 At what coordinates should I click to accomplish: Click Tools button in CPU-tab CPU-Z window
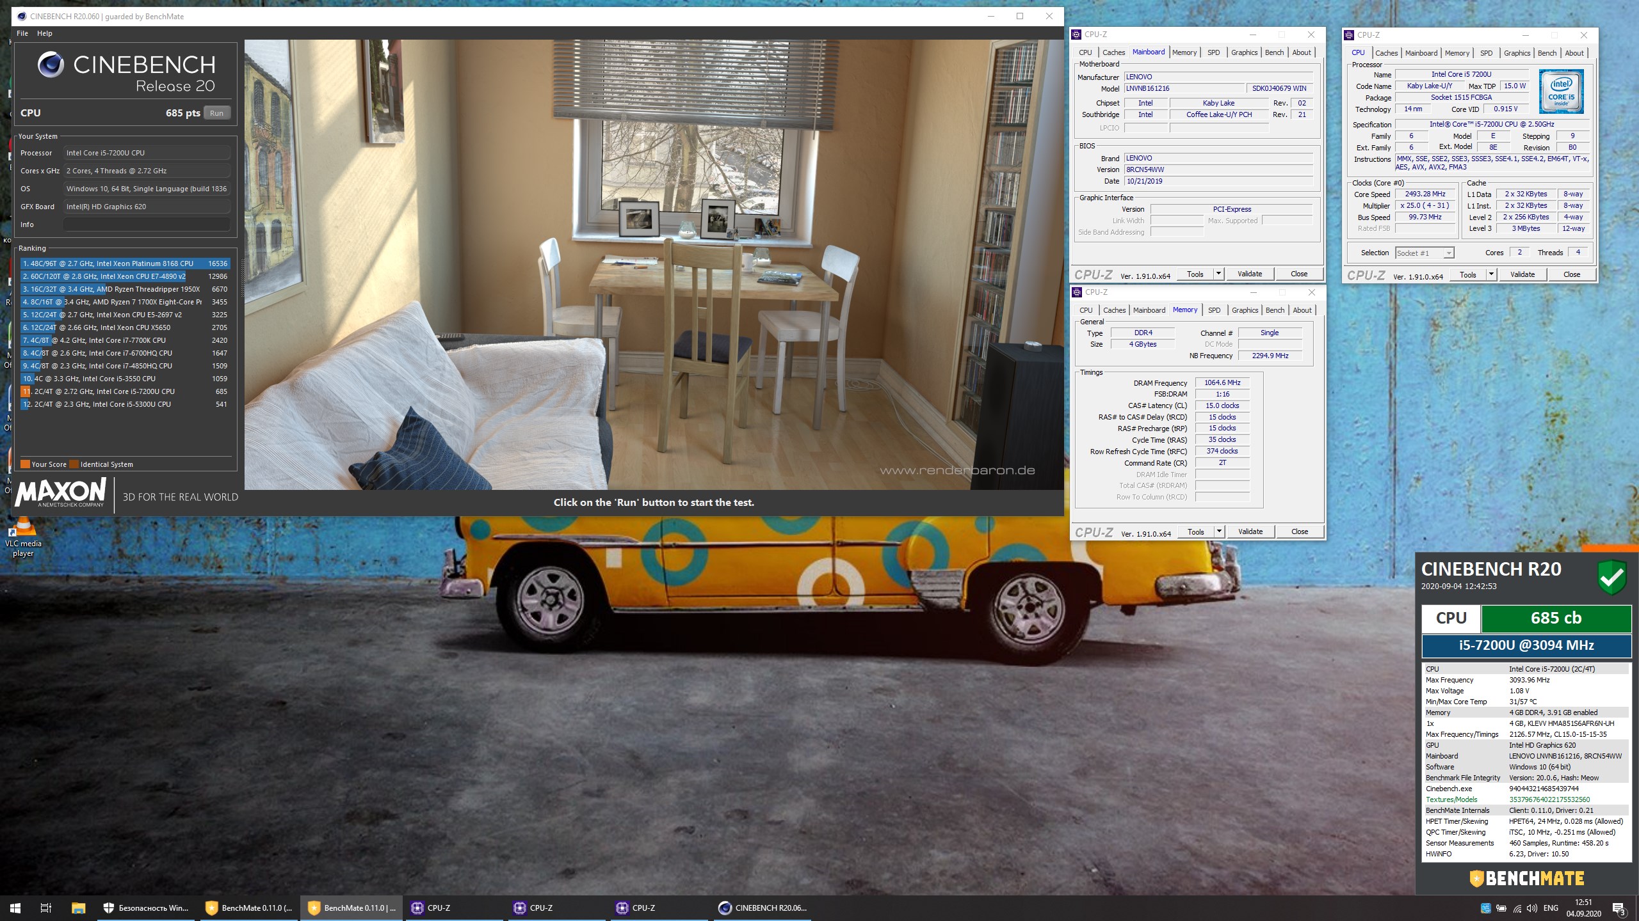coord(1468,274)
